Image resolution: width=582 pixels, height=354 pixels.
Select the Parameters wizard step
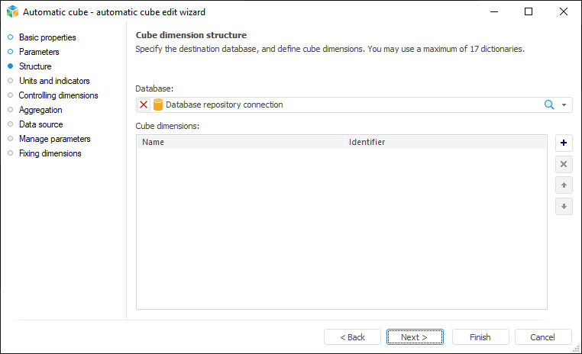pos(39,52)
